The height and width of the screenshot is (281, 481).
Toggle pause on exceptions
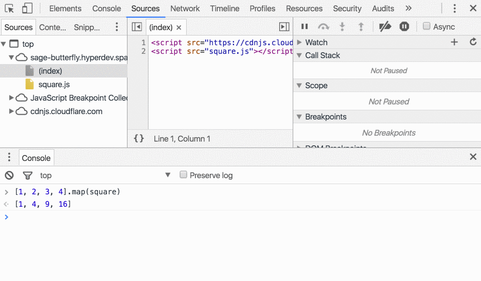pos(404,27)
